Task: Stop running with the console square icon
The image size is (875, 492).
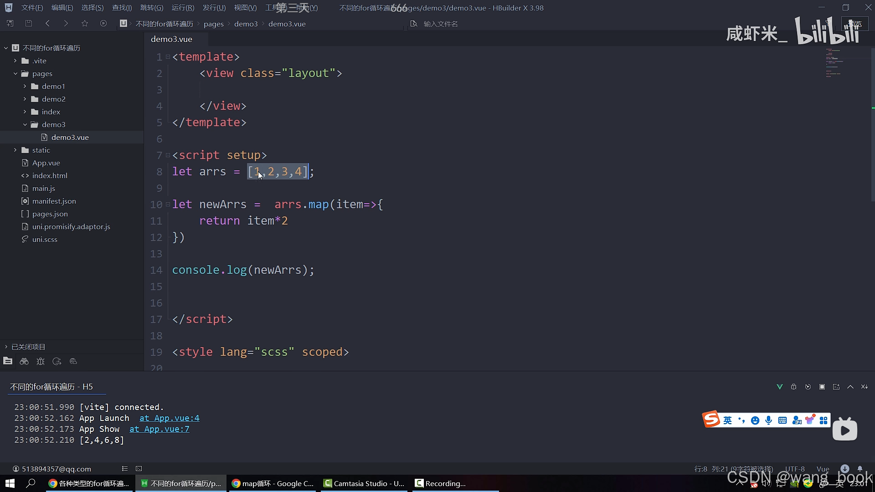Action: (822, 387)
